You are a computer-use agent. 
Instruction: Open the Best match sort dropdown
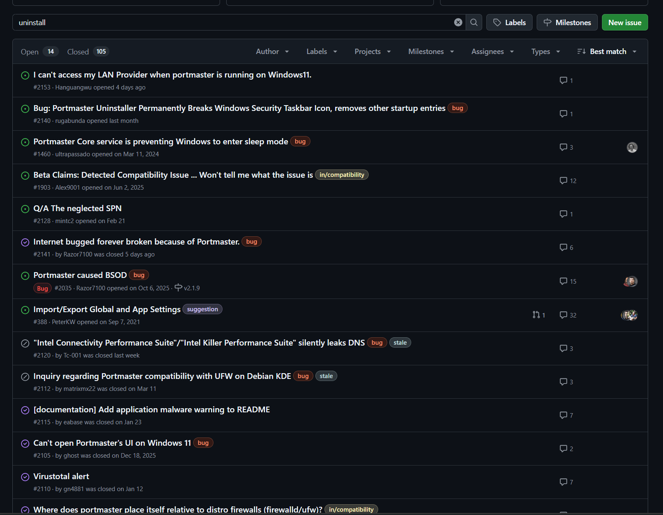pyautogui.click(x=607, y=52)
